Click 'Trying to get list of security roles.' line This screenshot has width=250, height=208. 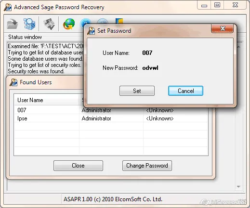[44, 65]
